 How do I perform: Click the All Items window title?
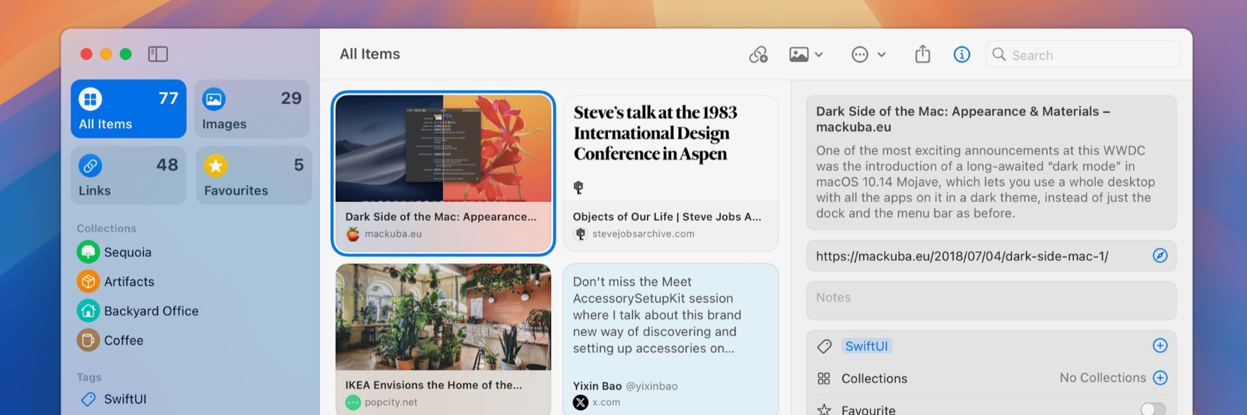[x=370, y=54]
